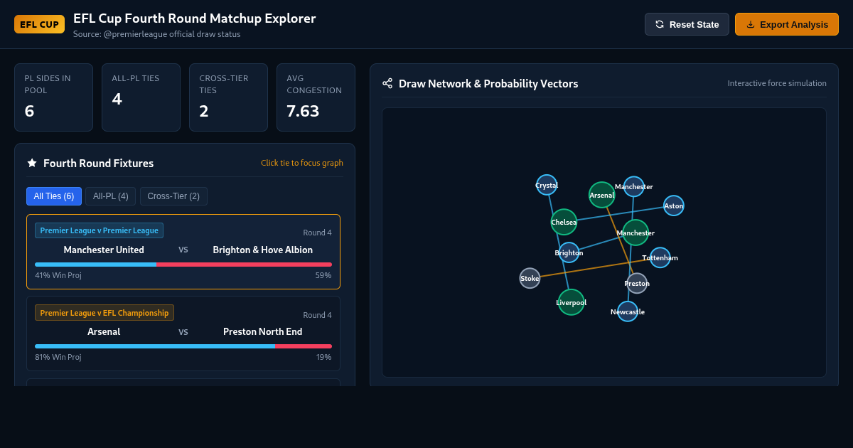Click the Preston North End team name
Screen dimensions: 853x448
(263, 331)
